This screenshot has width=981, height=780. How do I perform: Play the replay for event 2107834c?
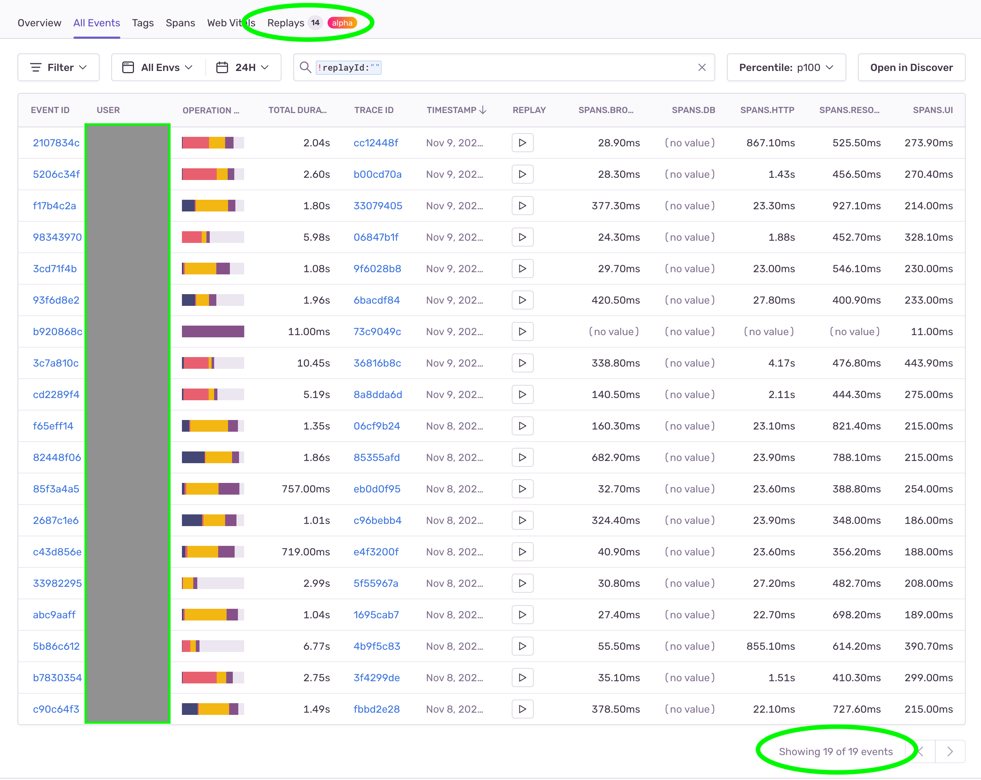(x=522, y=142)
